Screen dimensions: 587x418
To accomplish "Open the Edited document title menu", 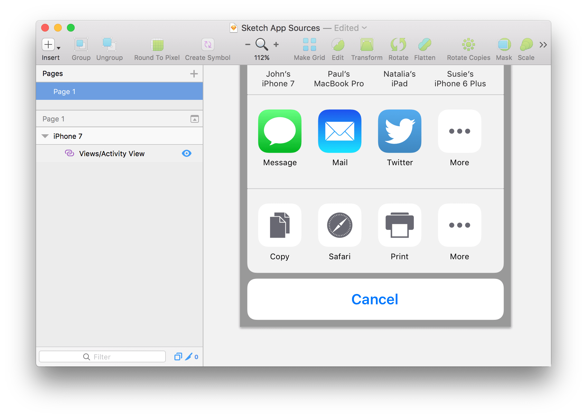I will [364, 28].
